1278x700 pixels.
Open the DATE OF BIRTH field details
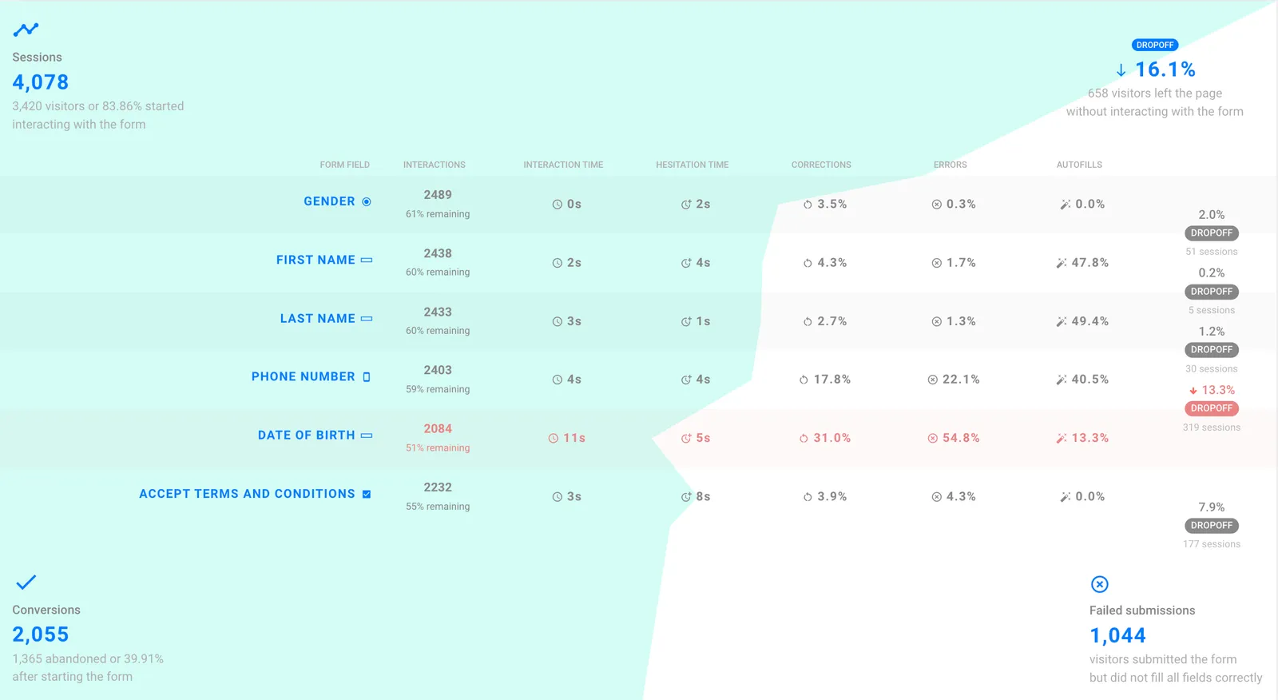pos(307,435)
